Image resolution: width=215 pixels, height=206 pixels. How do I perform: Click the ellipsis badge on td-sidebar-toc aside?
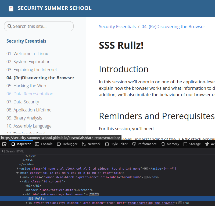[146, 168]
